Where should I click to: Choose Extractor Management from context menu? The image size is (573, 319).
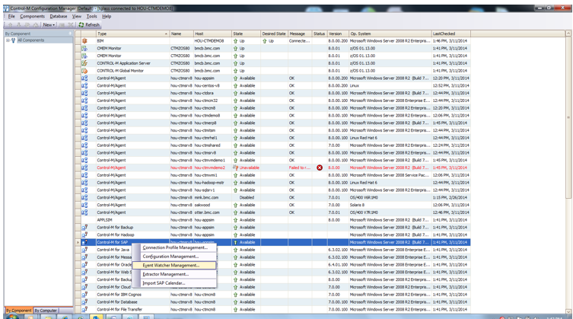pos(175,274)
